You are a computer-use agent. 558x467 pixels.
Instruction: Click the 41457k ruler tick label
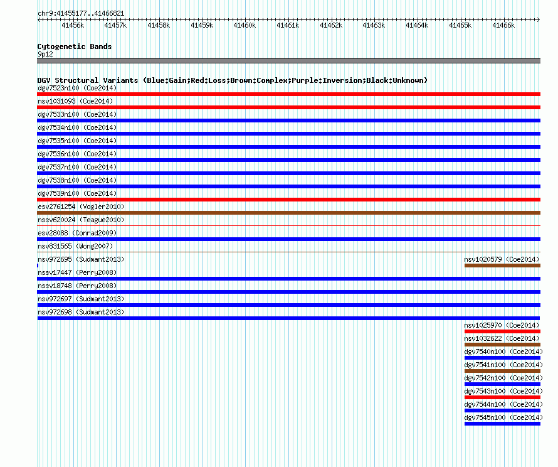pos(115,25)
